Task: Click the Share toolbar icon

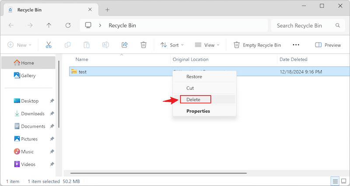Action: (124, 45)
